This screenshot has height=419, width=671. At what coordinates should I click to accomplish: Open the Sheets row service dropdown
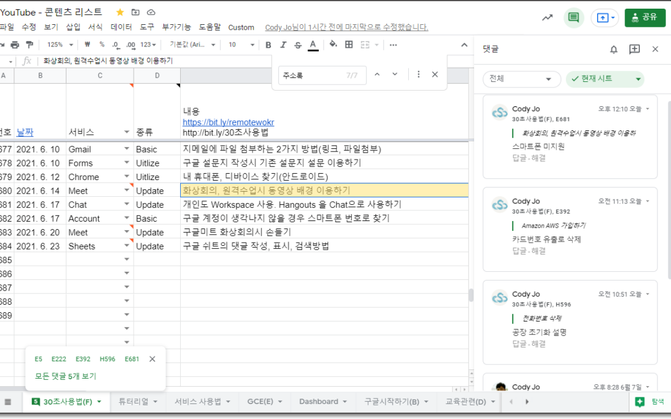tap(127, 245)
